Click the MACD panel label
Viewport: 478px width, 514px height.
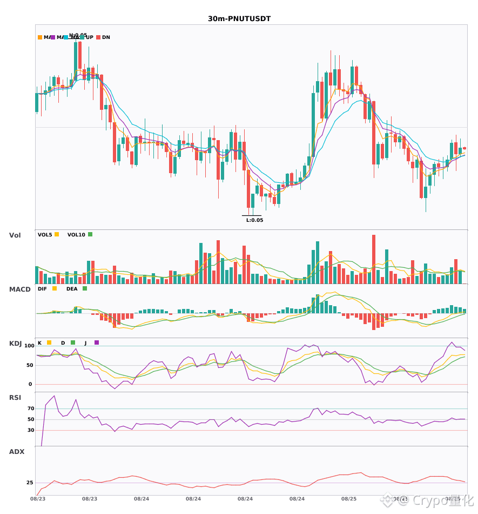(19, 289)
